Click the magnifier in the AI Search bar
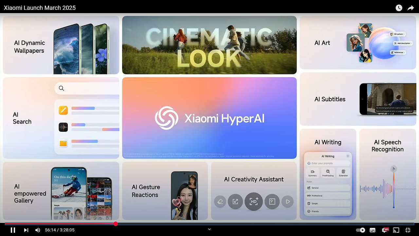 pyautogui.click(x=61, y=88)
